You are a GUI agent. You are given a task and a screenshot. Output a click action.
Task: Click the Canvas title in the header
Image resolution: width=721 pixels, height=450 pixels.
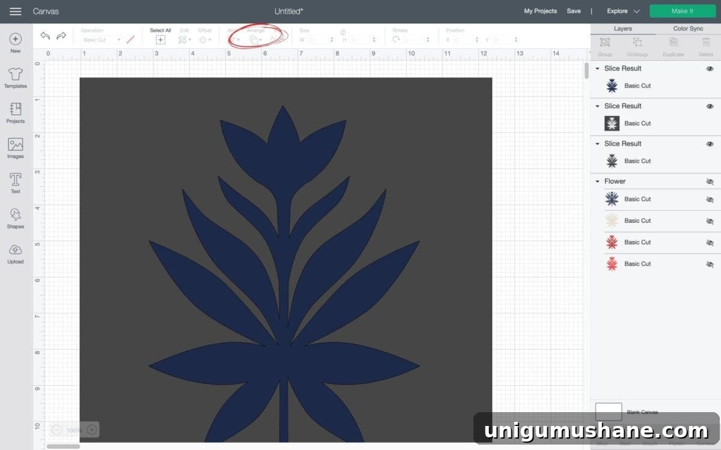click(46, 11)
